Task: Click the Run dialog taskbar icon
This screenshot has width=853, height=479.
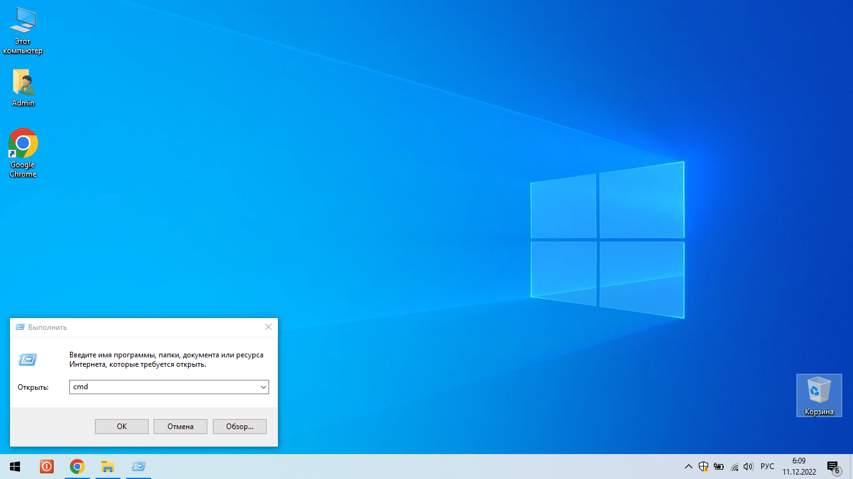Action: 139,467
